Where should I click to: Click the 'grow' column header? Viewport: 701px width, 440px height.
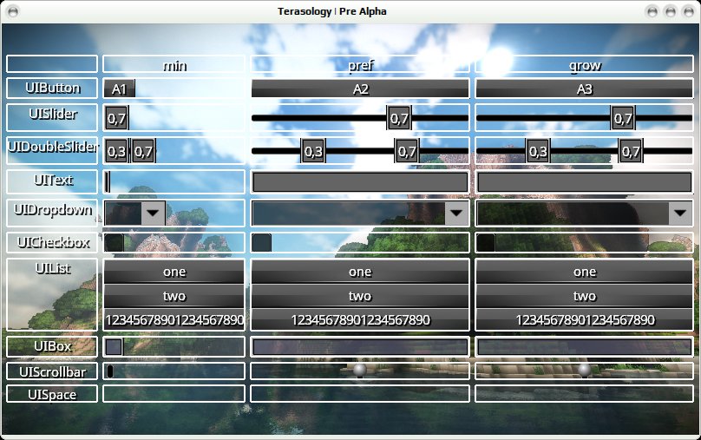(585, 64)
